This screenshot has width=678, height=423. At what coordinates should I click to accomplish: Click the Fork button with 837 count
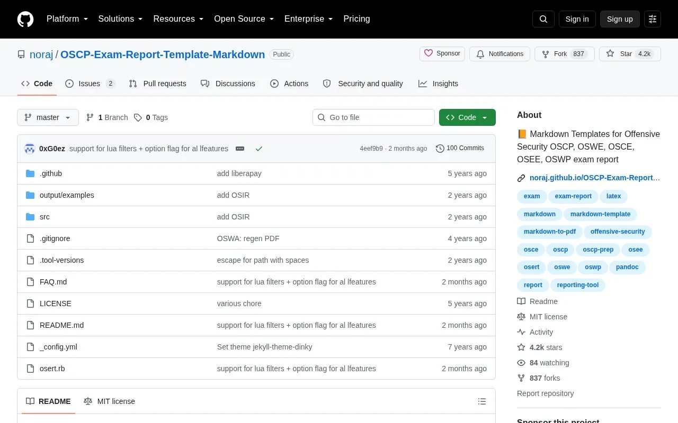coord(565,54)
